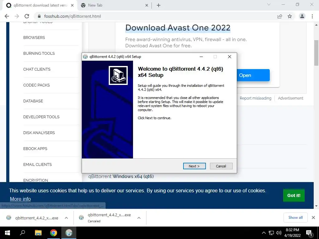Click the Advertisement label link
The width and height of the screenshot is (319, 239).
coord(290,98)
